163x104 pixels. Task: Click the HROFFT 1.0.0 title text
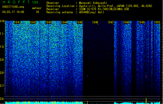point(20,2)
